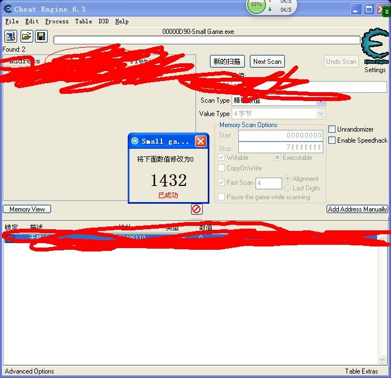Click the Stop address input field
Image resolution: width=391 pixels, height=378 pixels.
point(280,147)
